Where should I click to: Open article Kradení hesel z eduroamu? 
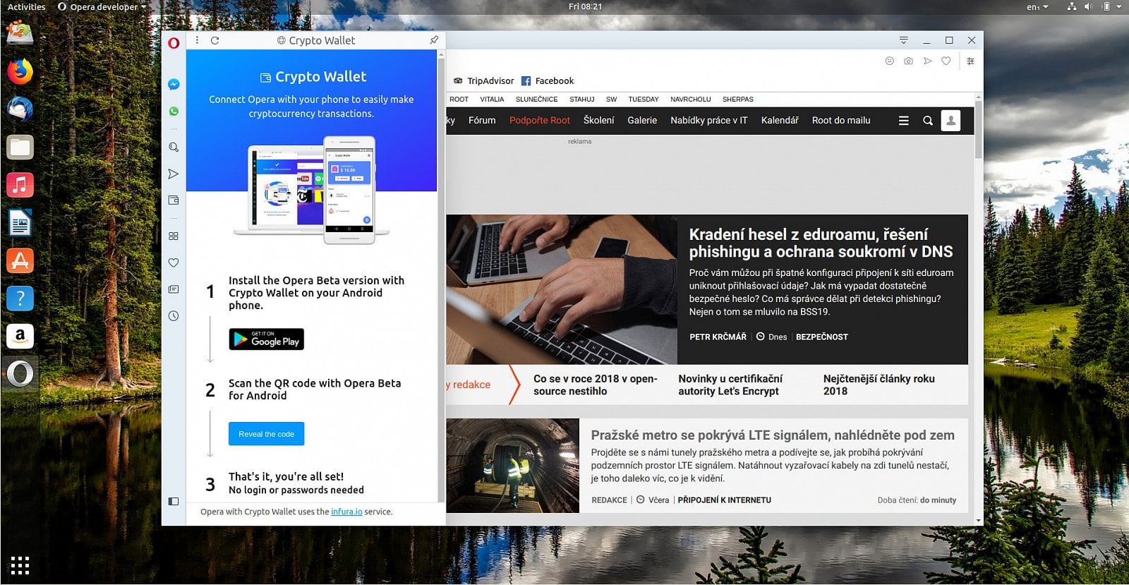(821, 243)
